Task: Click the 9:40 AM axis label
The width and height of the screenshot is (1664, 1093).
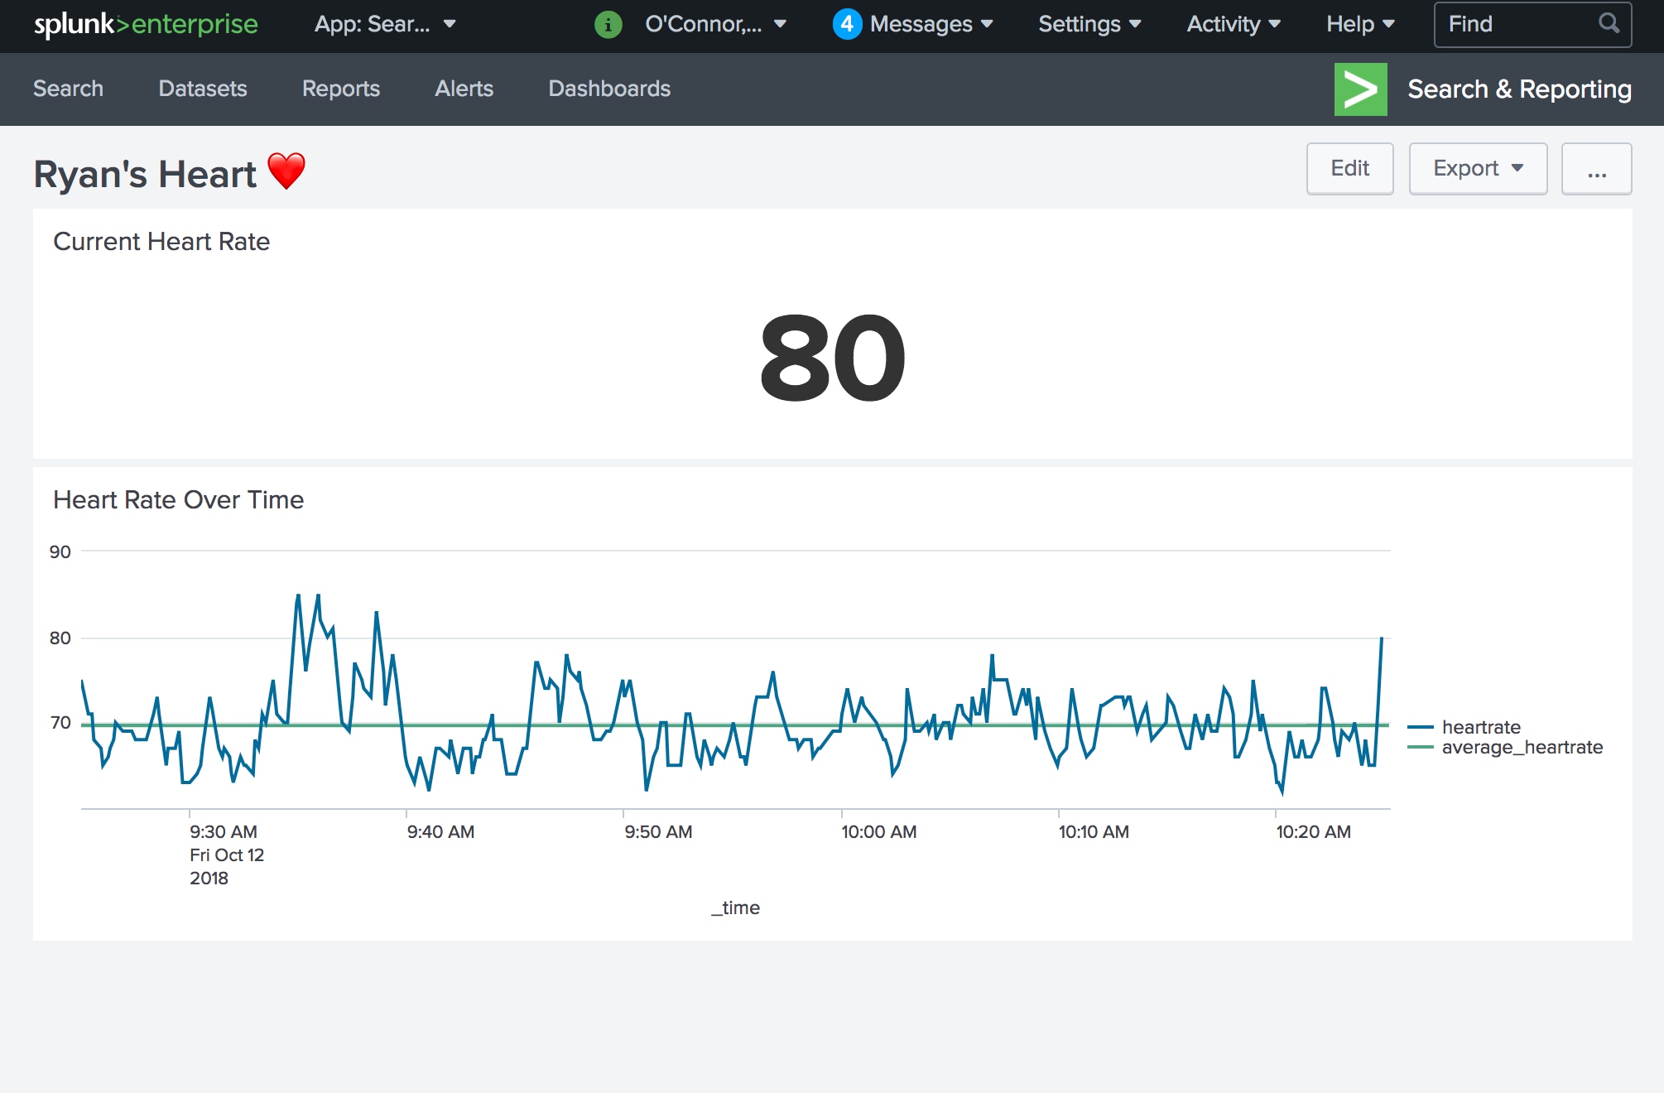Action: [x=440, y=831]
